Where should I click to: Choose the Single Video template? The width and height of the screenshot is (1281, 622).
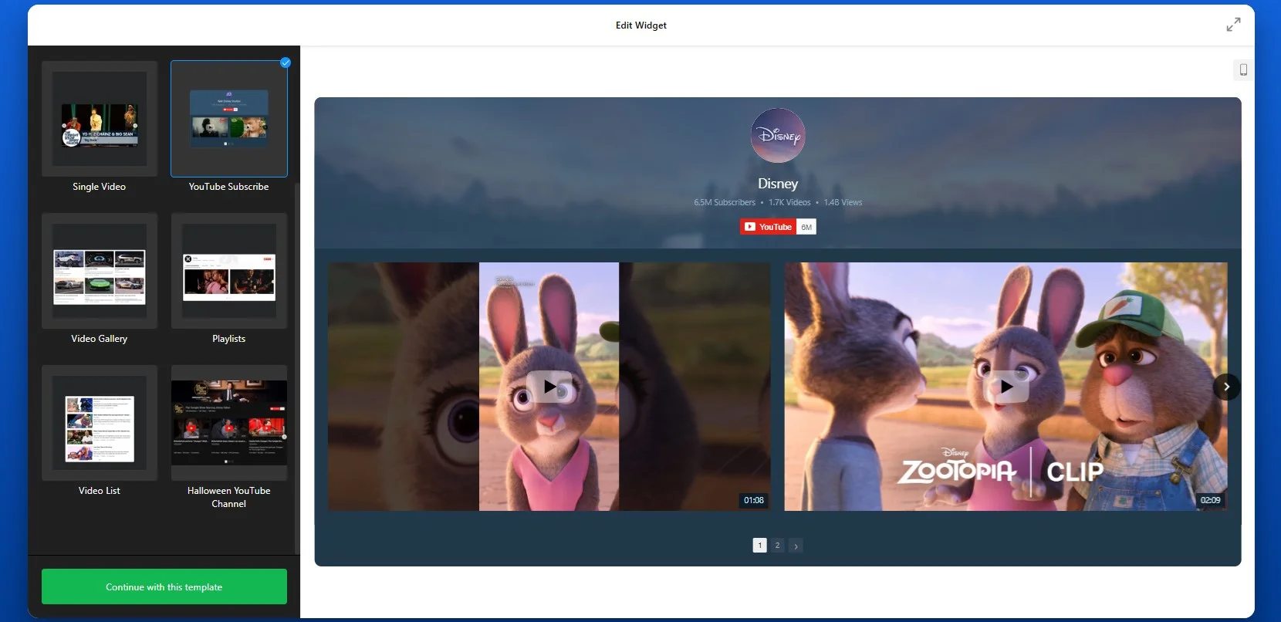(100, 120)
